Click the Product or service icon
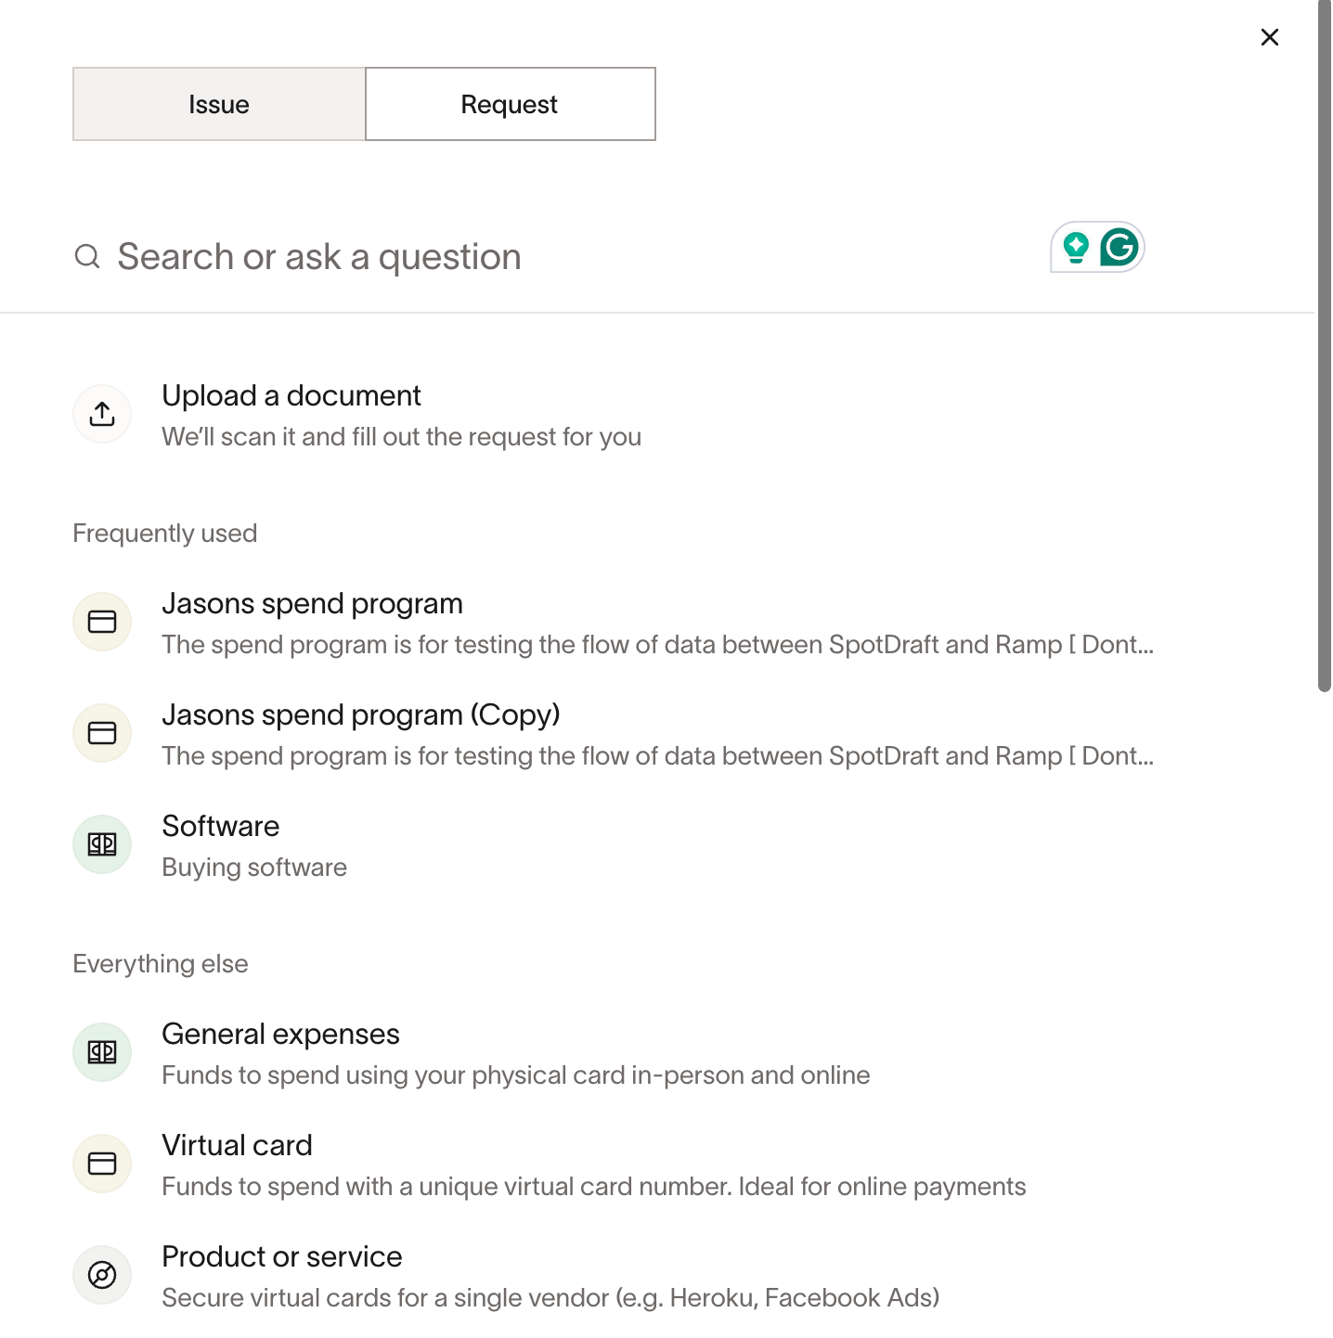 tap(102, 1275)
